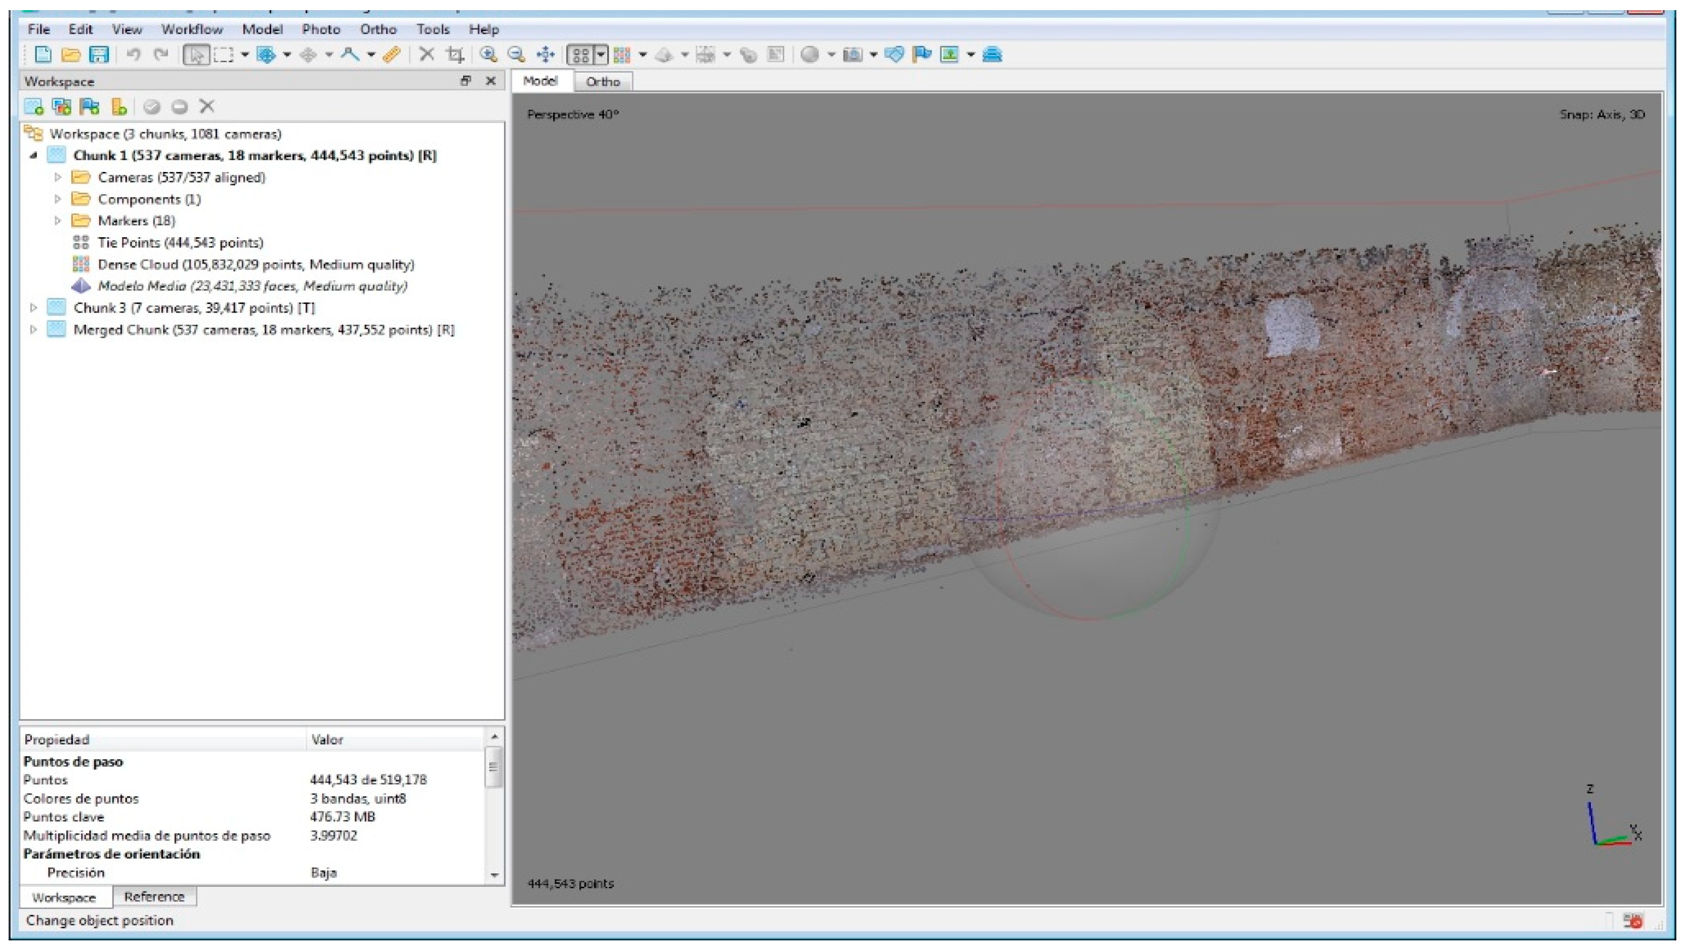Image resolution: width=1689 pixels, height=950 pixels.
Task: Click Reset View arrows icon
Action: click(x=545, y=55)
